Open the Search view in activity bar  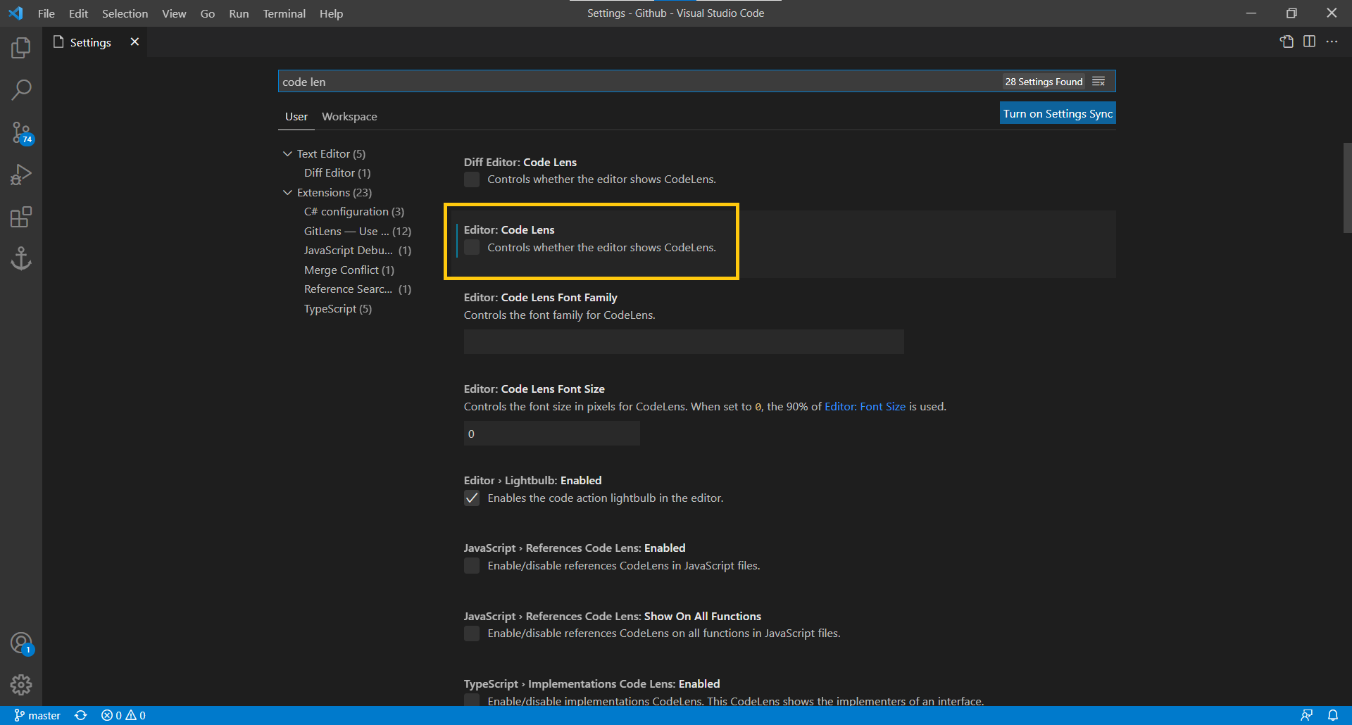pos(21,90)
